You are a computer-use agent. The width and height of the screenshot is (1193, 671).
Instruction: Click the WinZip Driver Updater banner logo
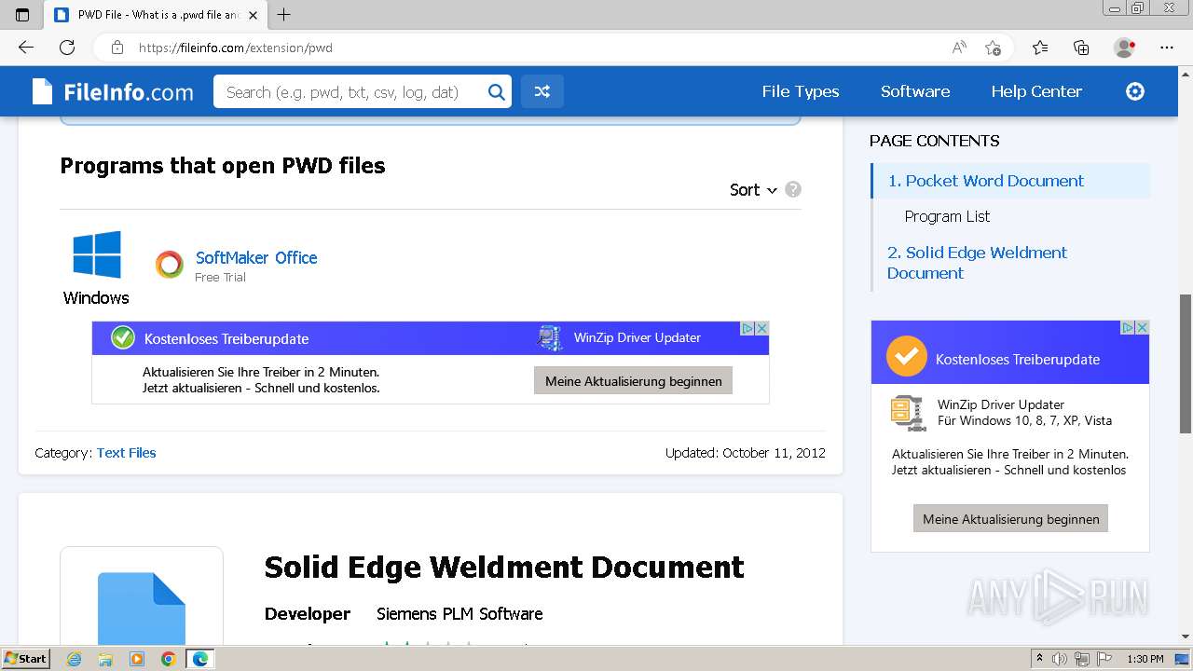click(550, 337)
